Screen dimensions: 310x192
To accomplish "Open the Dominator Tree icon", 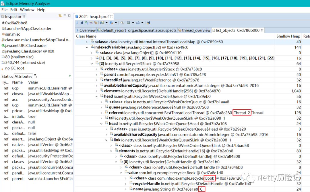I will tap(86, 23).
